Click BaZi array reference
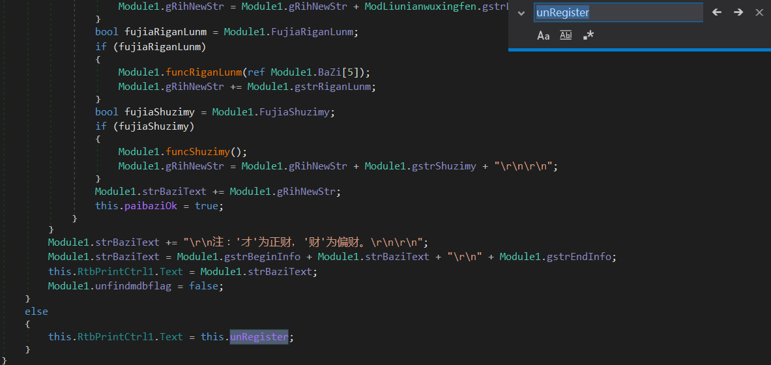The width and height of the screenshot is (771, 365). [x=329, y=72]
